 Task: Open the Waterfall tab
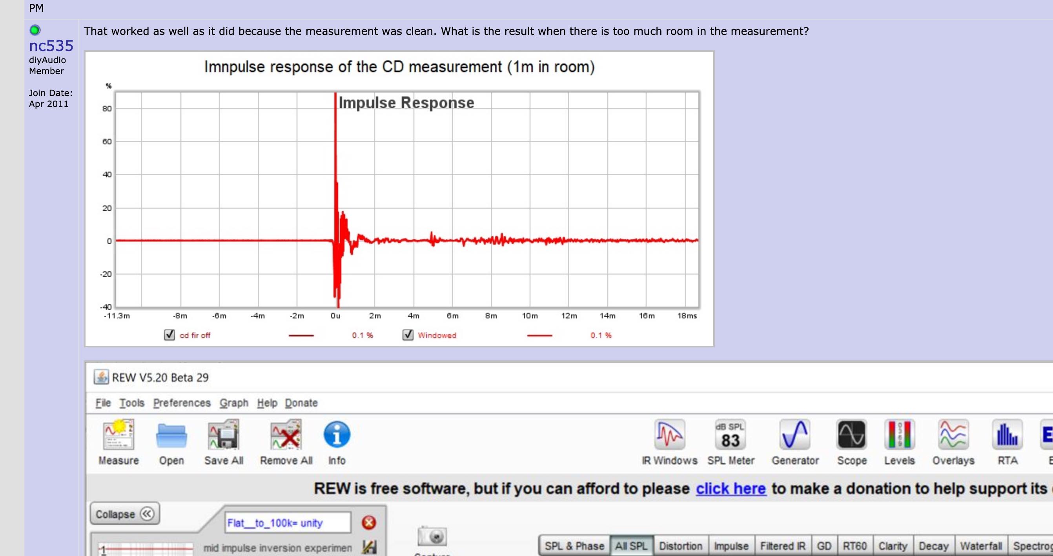(981, 546)
